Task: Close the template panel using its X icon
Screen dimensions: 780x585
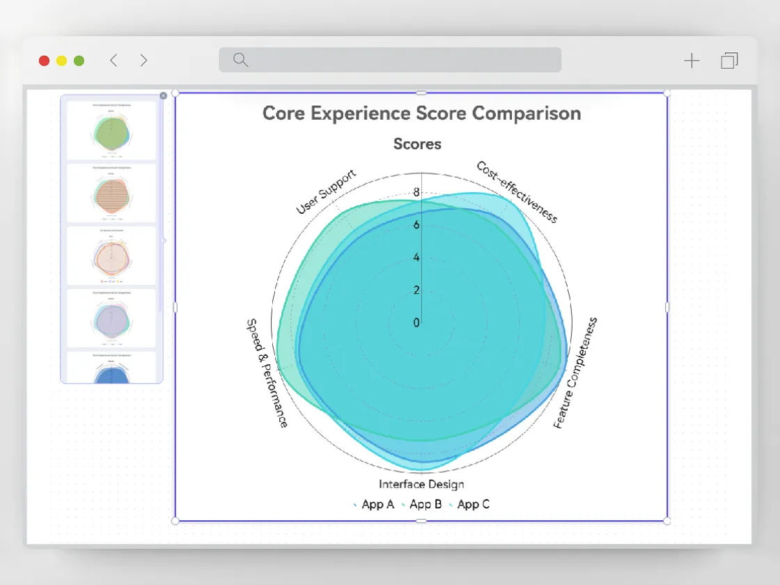Action: [x=163, y=95]
